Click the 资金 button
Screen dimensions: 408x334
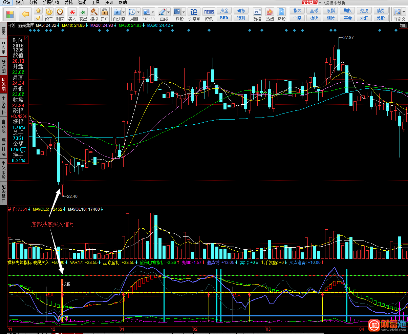tap(224, 11)
